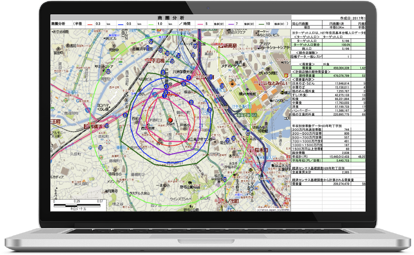Click the pink 5-minute walk legend line
The image size is (414, 255).
[200, 24]
